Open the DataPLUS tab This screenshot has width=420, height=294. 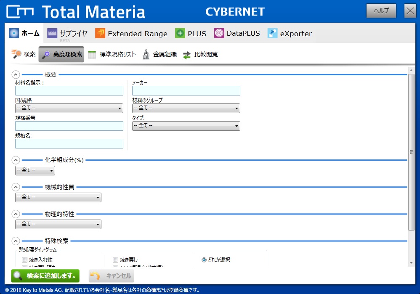tap(237, 34)
